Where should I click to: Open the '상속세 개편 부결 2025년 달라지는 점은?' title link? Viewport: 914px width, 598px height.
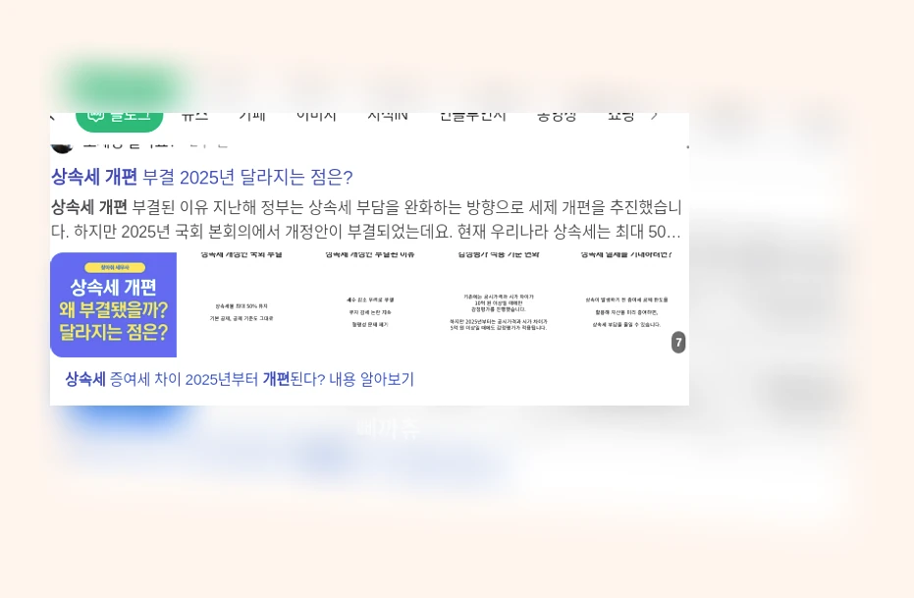click(201, 177)
